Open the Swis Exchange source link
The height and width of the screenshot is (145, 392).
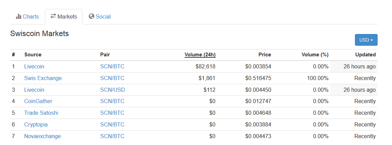[43, 78]
